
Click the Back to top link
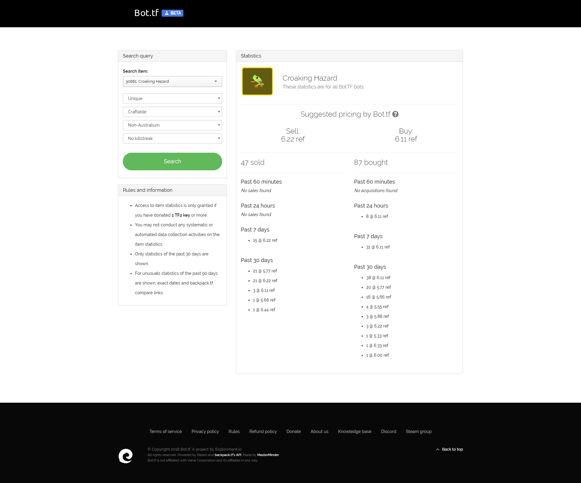[452, 449]
